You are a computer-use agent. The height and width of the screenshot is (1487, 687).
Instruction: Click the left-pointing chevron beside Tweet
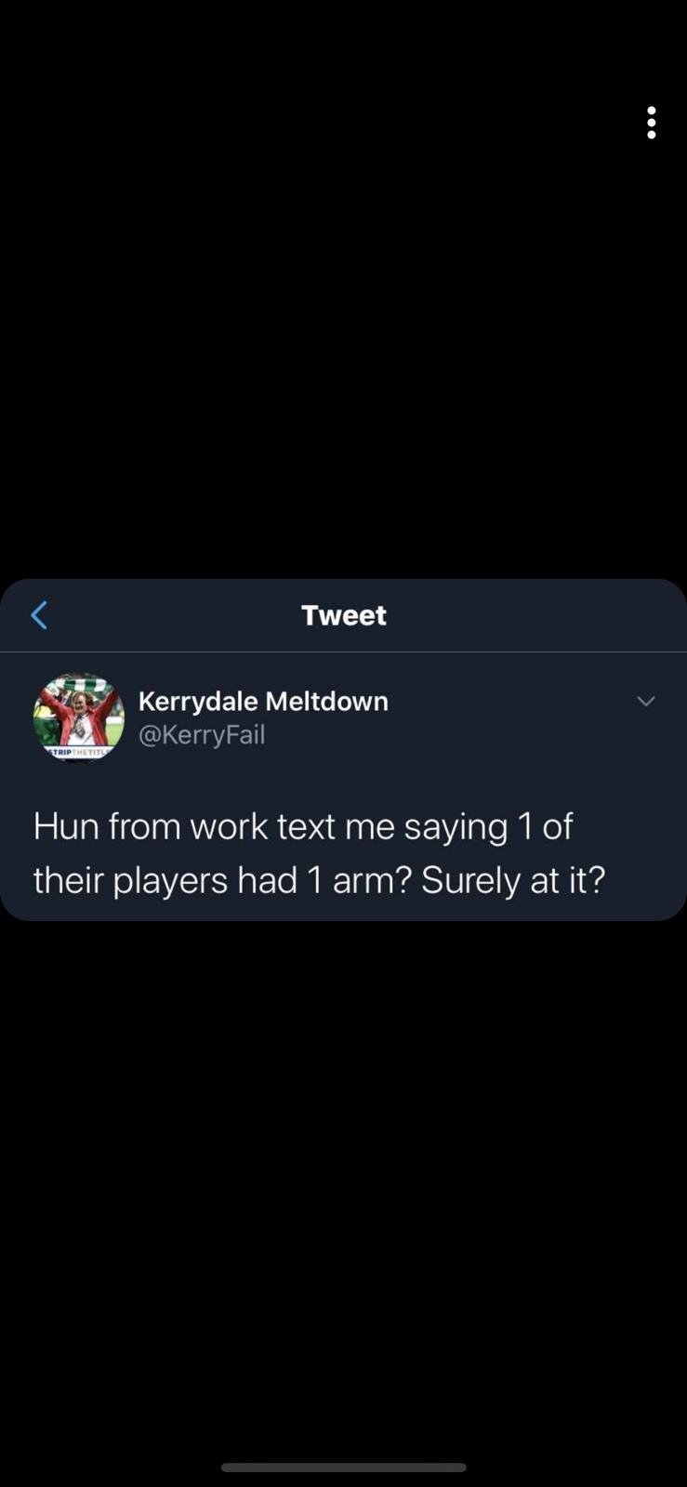(x=39, y=614)
